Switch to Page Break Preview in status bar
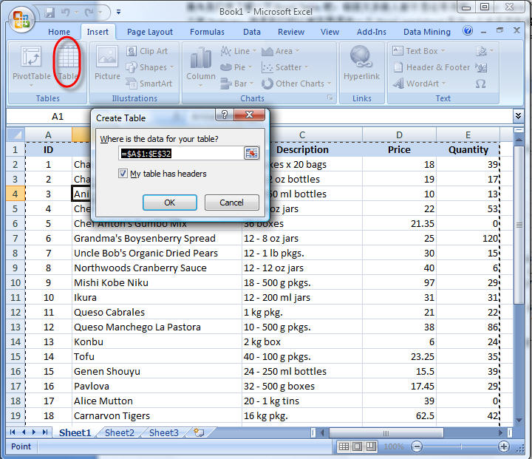 [x=370, y=446]
